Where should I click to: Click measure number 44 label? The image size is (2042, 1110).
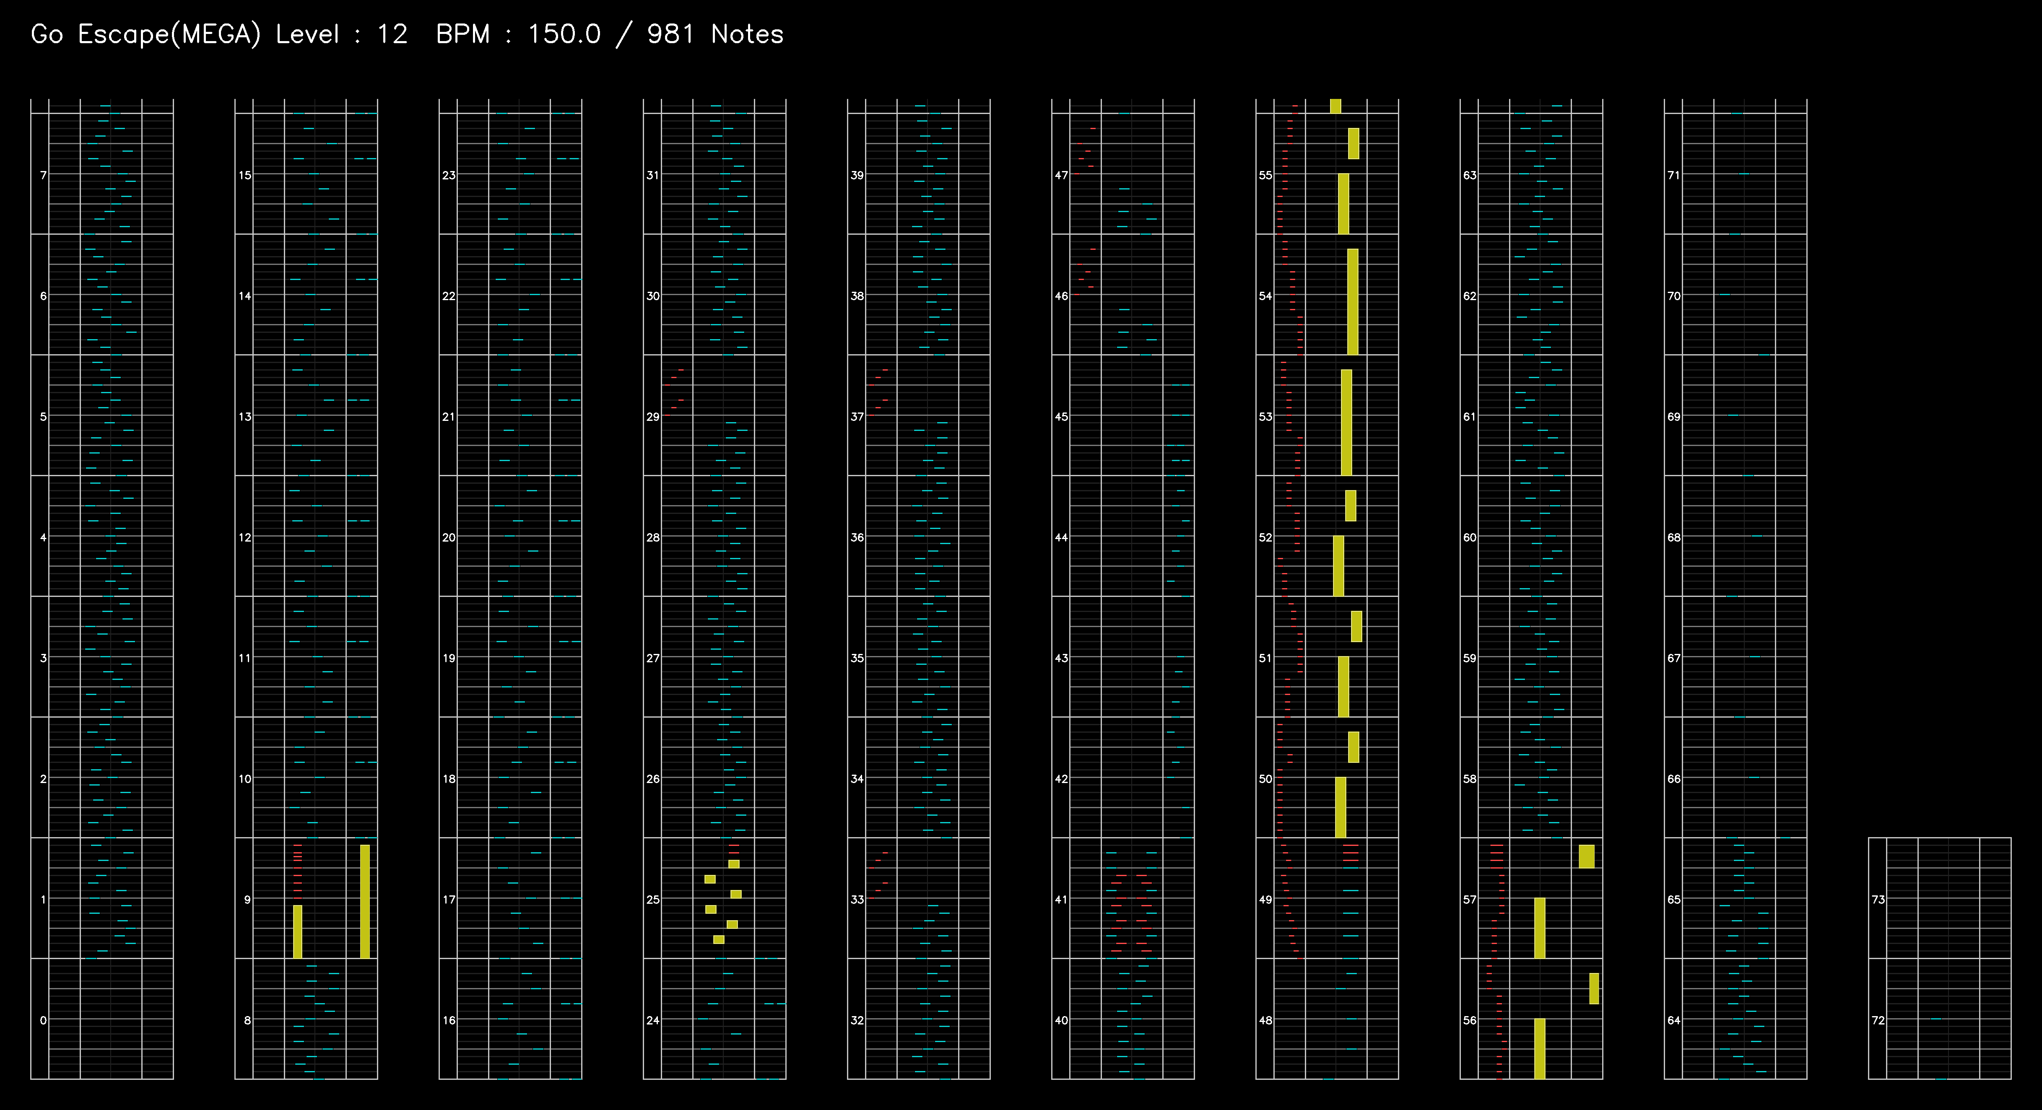(x=1061, y=537)
